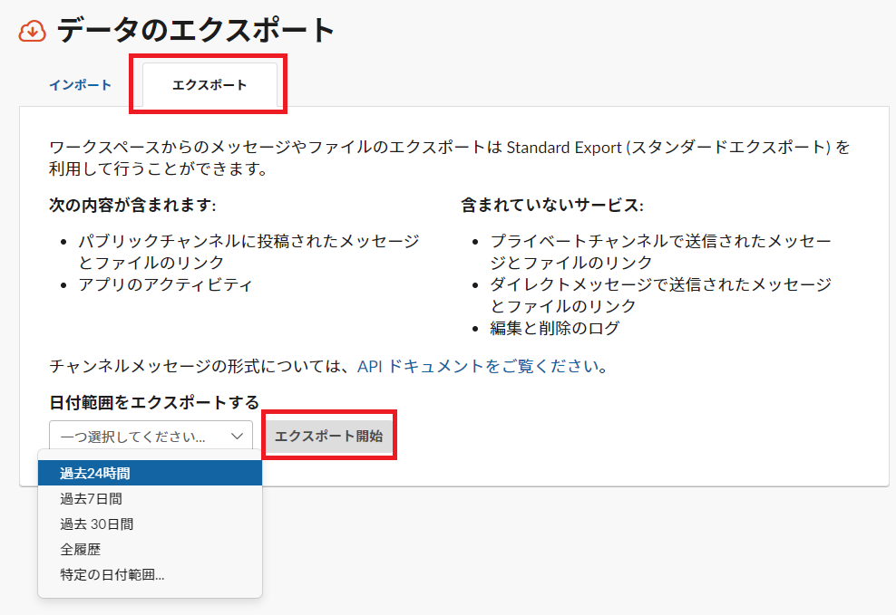Switch to the インポート tab
The width and height of the screenshot is (896, 615).
(x=80, y=85)
